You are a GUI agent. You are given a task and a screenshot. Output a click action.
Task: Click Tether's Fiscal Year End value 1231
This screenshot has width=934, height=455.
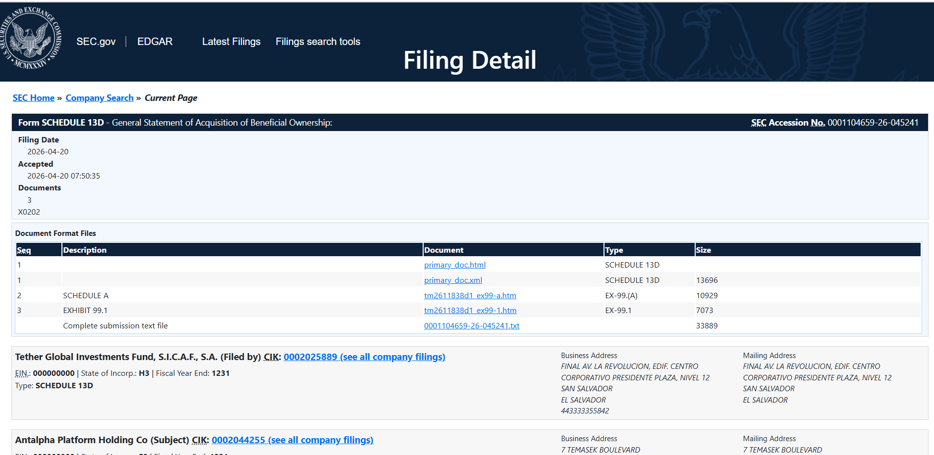(x=221, y=373)
